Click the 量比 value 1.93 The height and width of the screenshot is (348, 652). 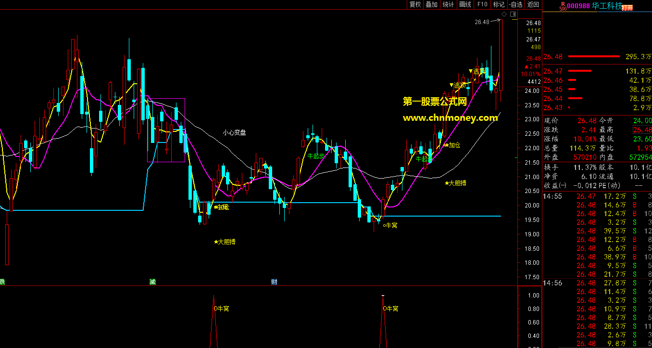click(x=644, y=148)
